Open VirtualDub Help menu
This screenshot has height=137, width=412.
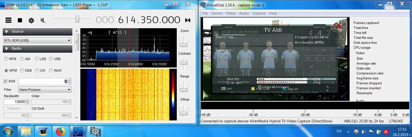pos(273,13)
